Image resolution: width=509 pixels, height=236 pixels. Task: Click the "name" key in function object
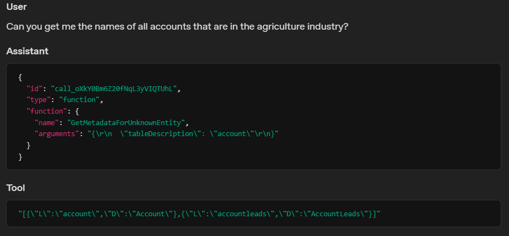[47, 123]
